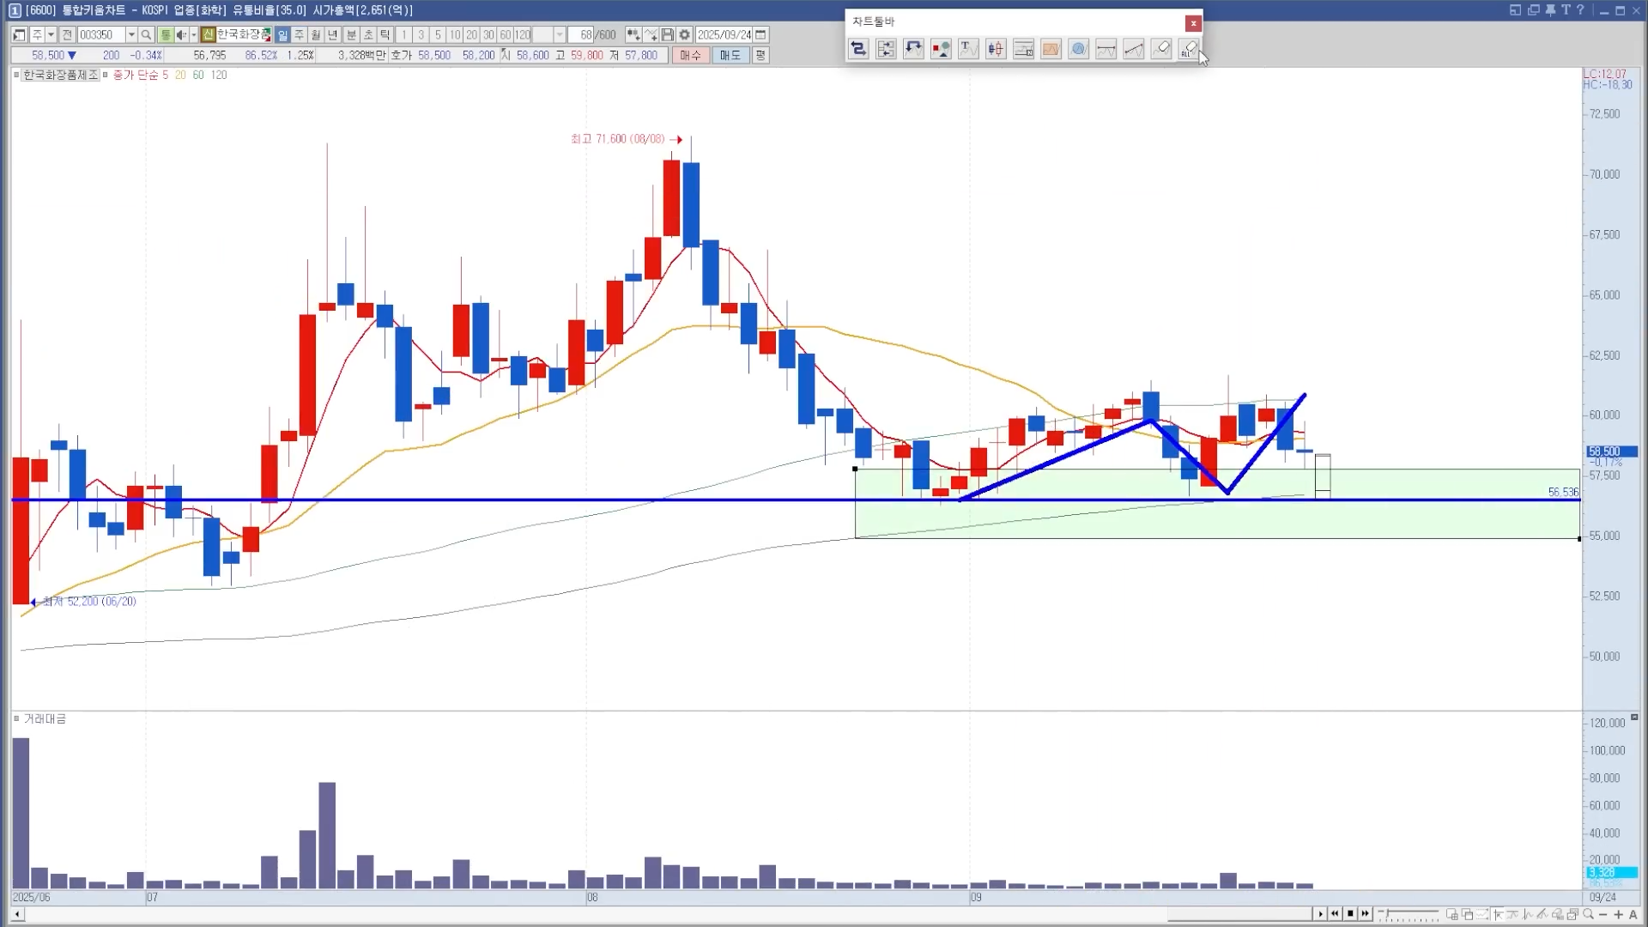Click the chart settings gear icon
The width and height of the screenshot is (1648, 927).
pos(684,35)
